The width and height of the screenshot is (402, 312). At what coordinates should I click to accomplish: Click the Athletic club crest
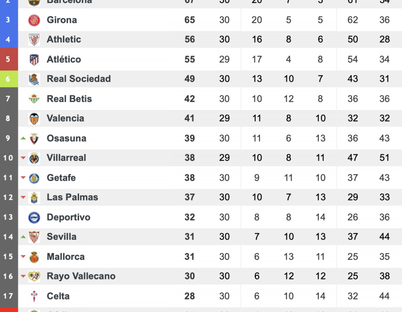(34, 40)
